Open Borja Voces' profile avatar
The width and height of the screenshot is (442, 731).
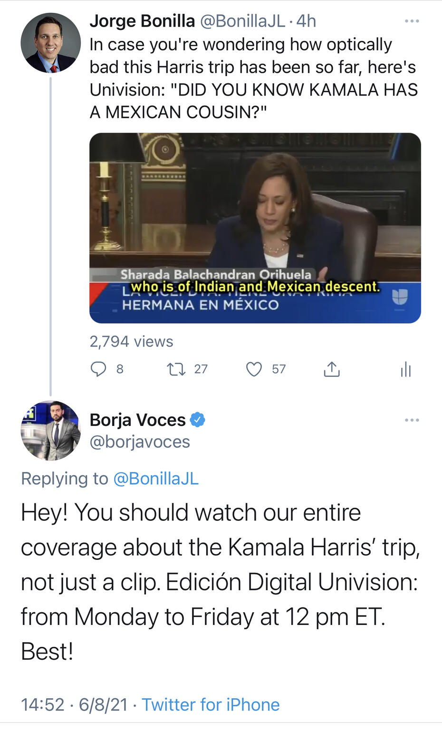(51, 431)
